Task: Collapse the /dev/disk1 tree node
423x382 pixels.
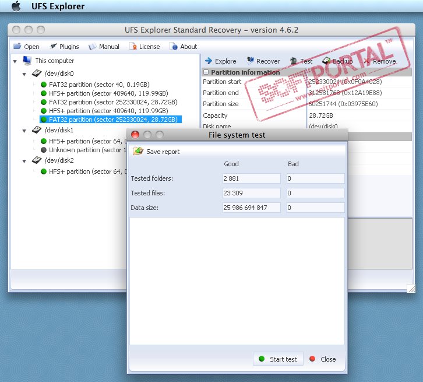Action: tap(24, 131)
